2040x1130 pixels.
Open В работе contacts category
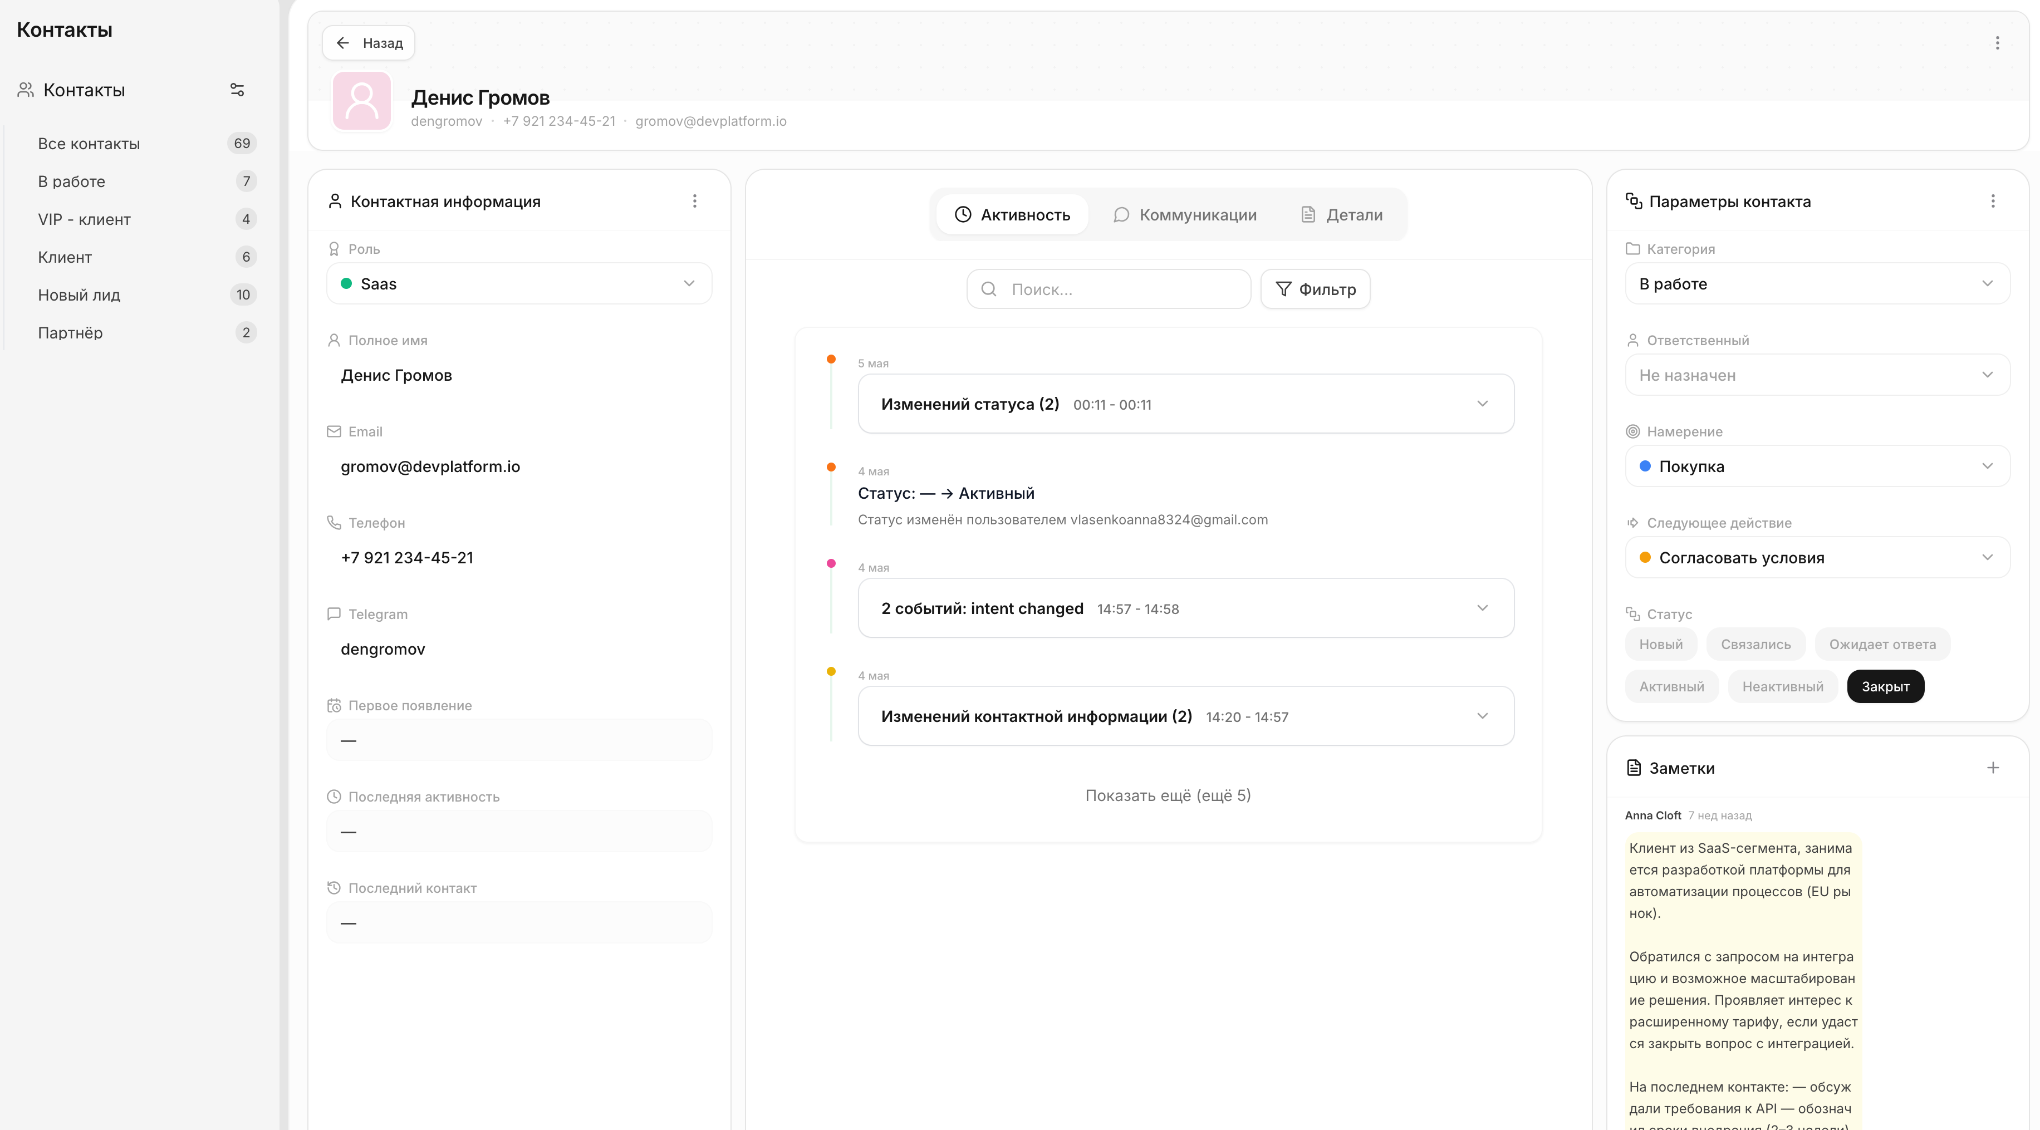click(146, 181)
